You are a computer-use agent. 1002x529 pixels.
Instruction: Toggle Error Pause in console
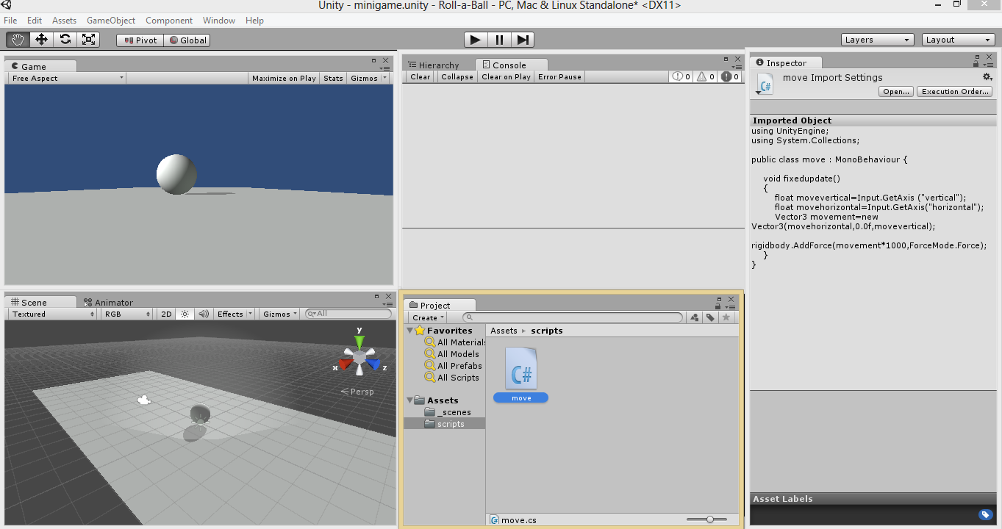(x=559, y=76)
